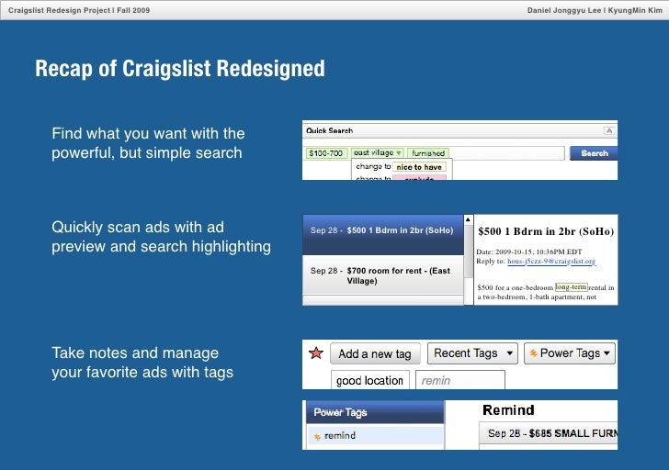This screenshot has height=470, width=669.
Task: Select the $700 room for rent East Village listing
Action: [382, 274]
